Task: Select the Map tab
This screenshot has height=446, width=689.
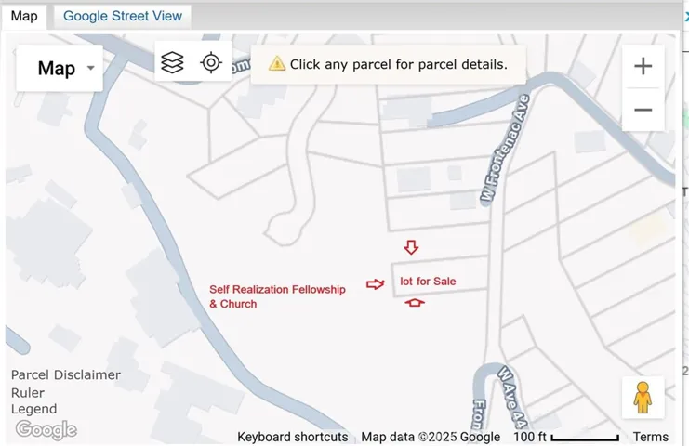Action: pos(24,16)
